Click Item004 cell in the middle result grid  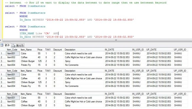point(13,86)
